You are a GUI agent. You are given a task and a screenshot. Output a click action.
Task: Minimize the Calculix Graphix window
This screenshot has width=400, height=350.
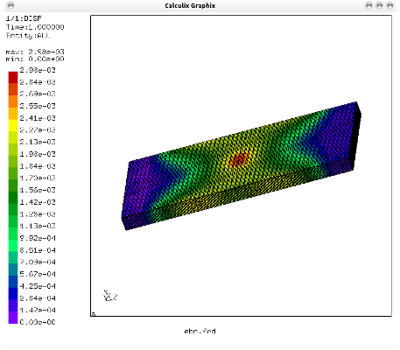point(369,5)
